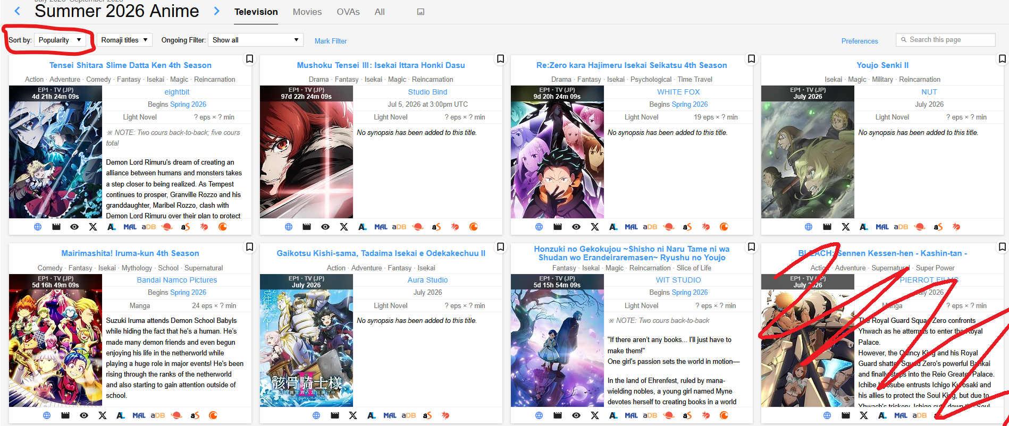Open the Re:Zero 4th Season poster image
The width and height of the screenshot is (1009, 426).
pos(557,152)
